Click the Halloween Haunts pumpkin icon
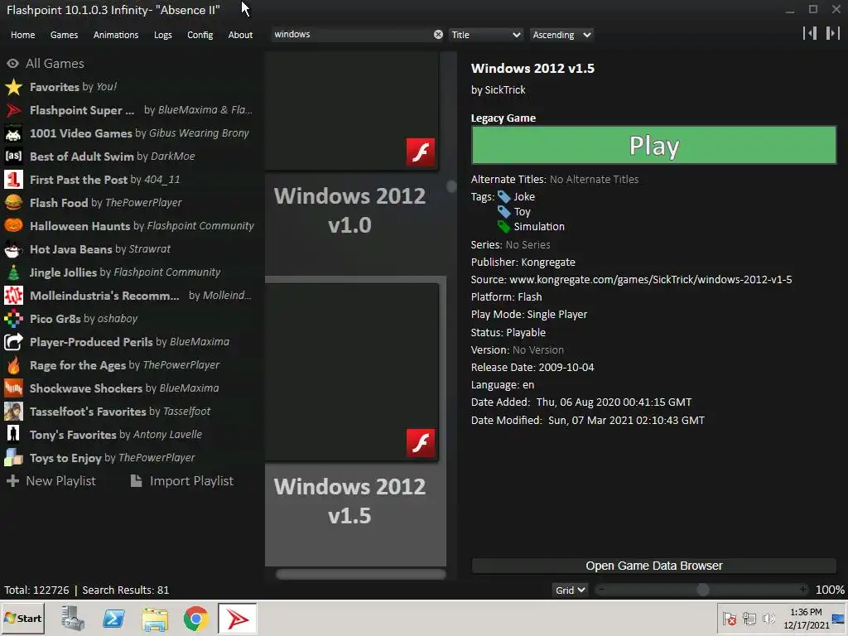 [x=13, y=226]
